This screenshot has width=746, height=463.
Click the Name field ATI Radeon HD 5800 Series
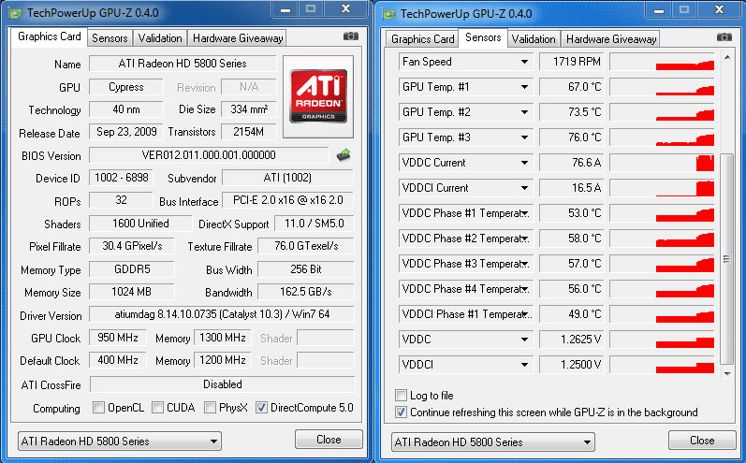(183, 64)
